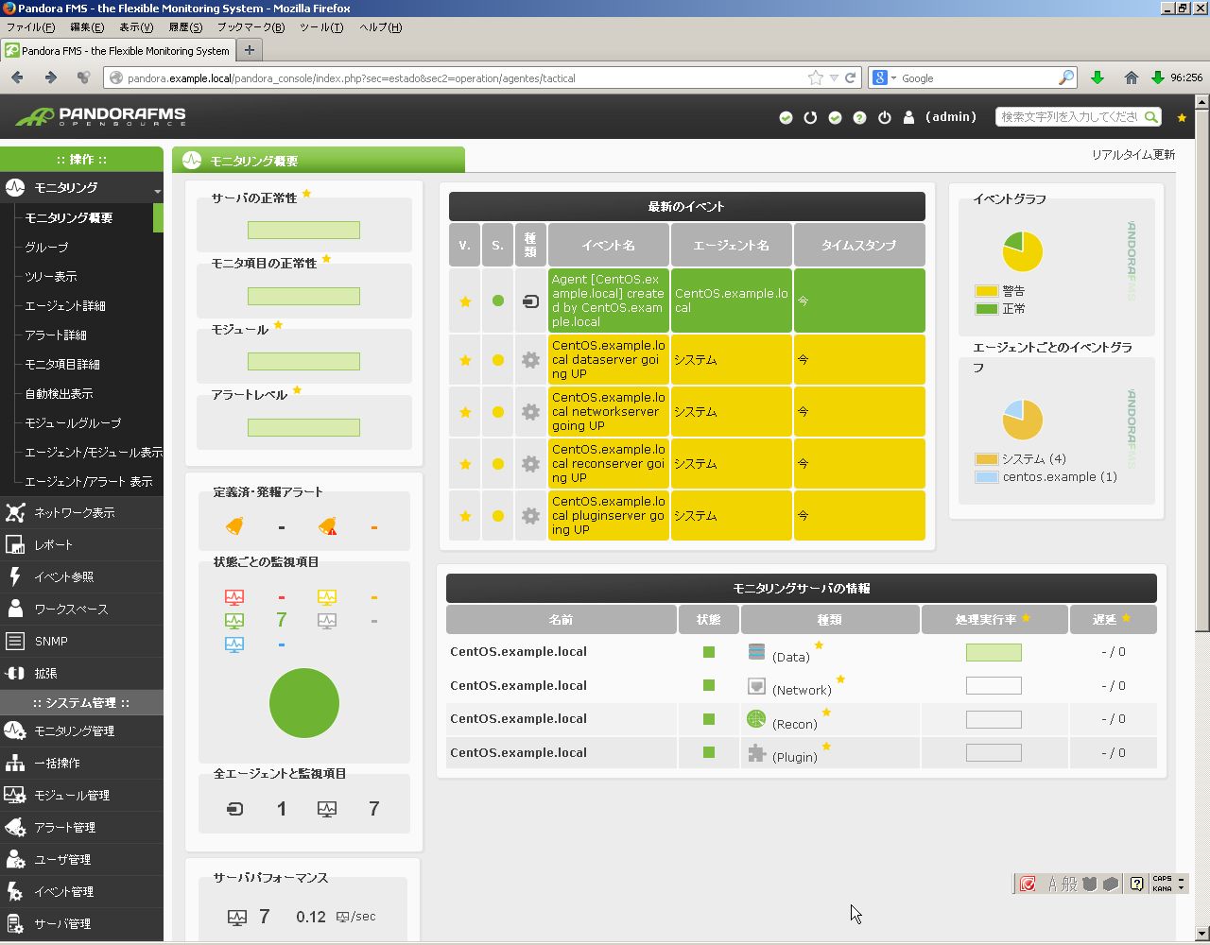Click the green downloads arrow icon
The image size is (1210, 945).
[x=1098, y=77]
